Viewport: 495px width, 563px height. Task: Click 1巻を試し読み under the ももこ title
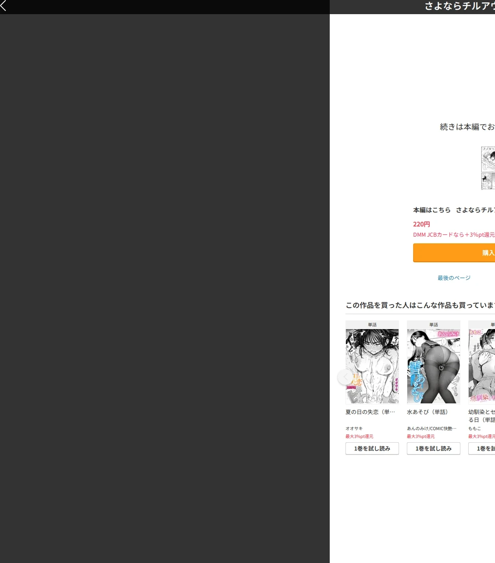[482, 449]
